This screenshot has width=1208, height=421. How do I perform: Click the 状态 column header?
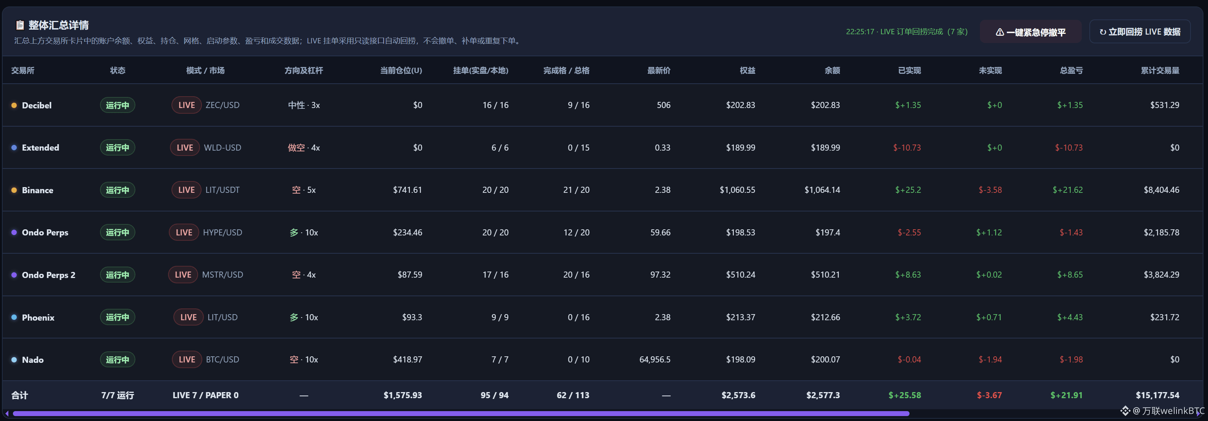click(x=118, y=70)
